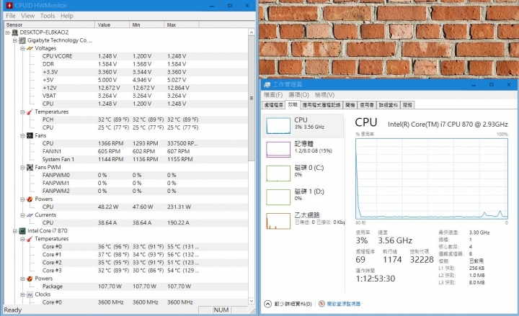Switch to the 使用者 users tab
The image size is (519, 316).
coord(367,105)
